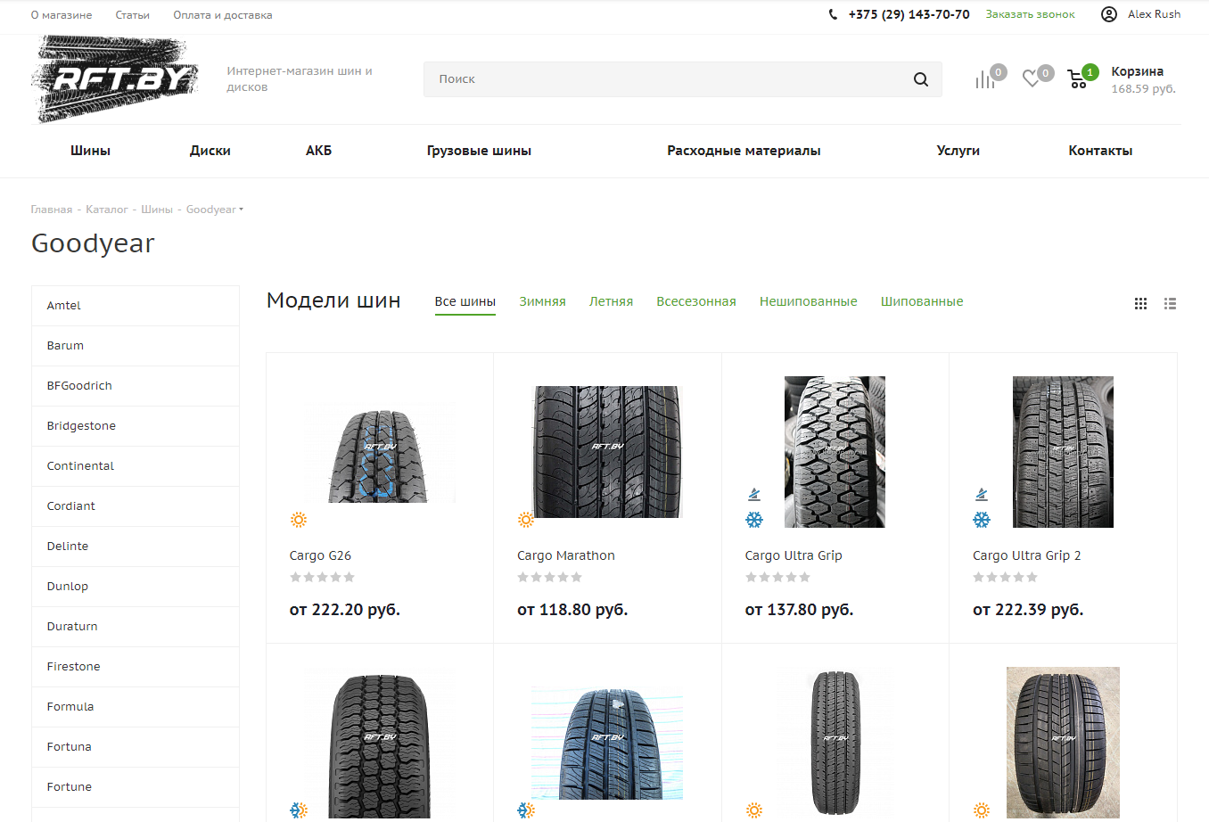This screenshot has height=822, width=1209.
Task: Select Amtel brand in sidebar
Action: [x=136, y=306]
